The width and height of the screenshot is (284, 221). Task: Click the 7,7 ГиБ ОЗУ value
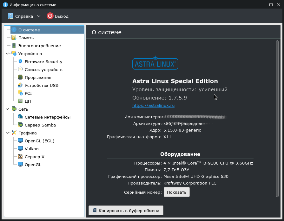pos(176,170)
